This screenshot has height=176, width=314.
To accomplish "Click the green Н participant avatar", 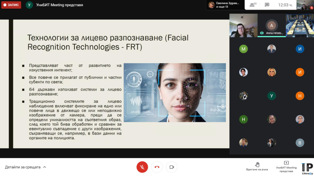I will pos(243,119).
